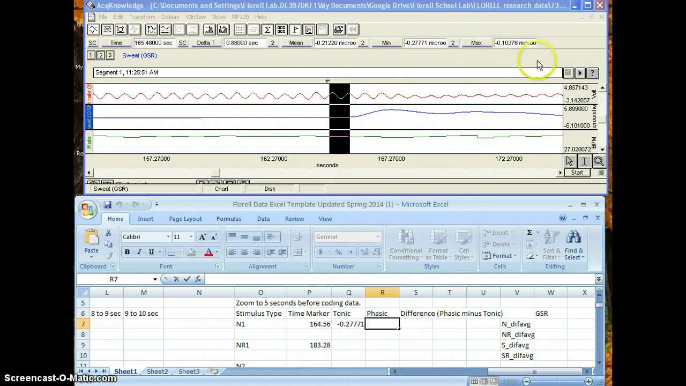Click the Excel Help question mark icon

click(563, 218)
